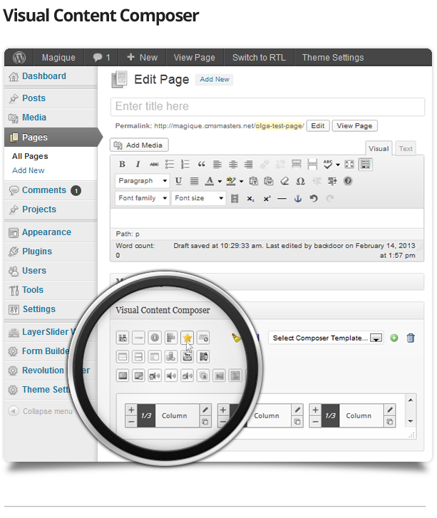The width and height of the screenshot is (437, 518).
Task: Click Add New next to Edit Page
Action: tap(214, 79)
